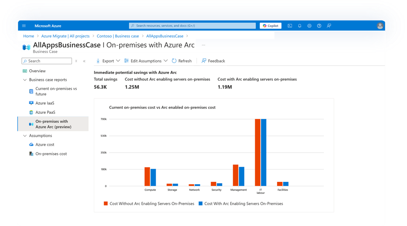Click the AllAppsBusinessCase business case icon
407x226 pixels.
[26, 47]
